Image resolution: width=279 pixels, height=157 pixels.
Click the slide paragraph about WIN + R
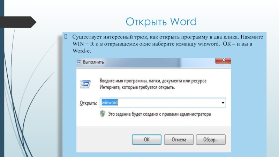click(168, 44)
